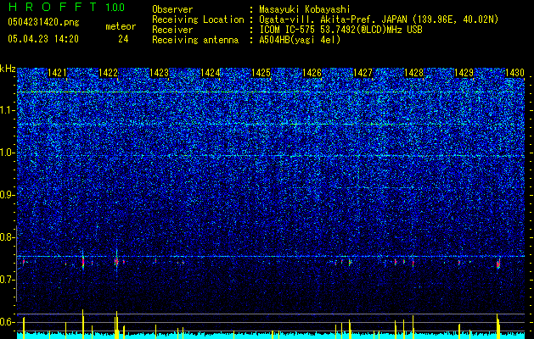Click the 1429 time marker
The width and height of the screenshot is (534, 339).
click(464, 73)
